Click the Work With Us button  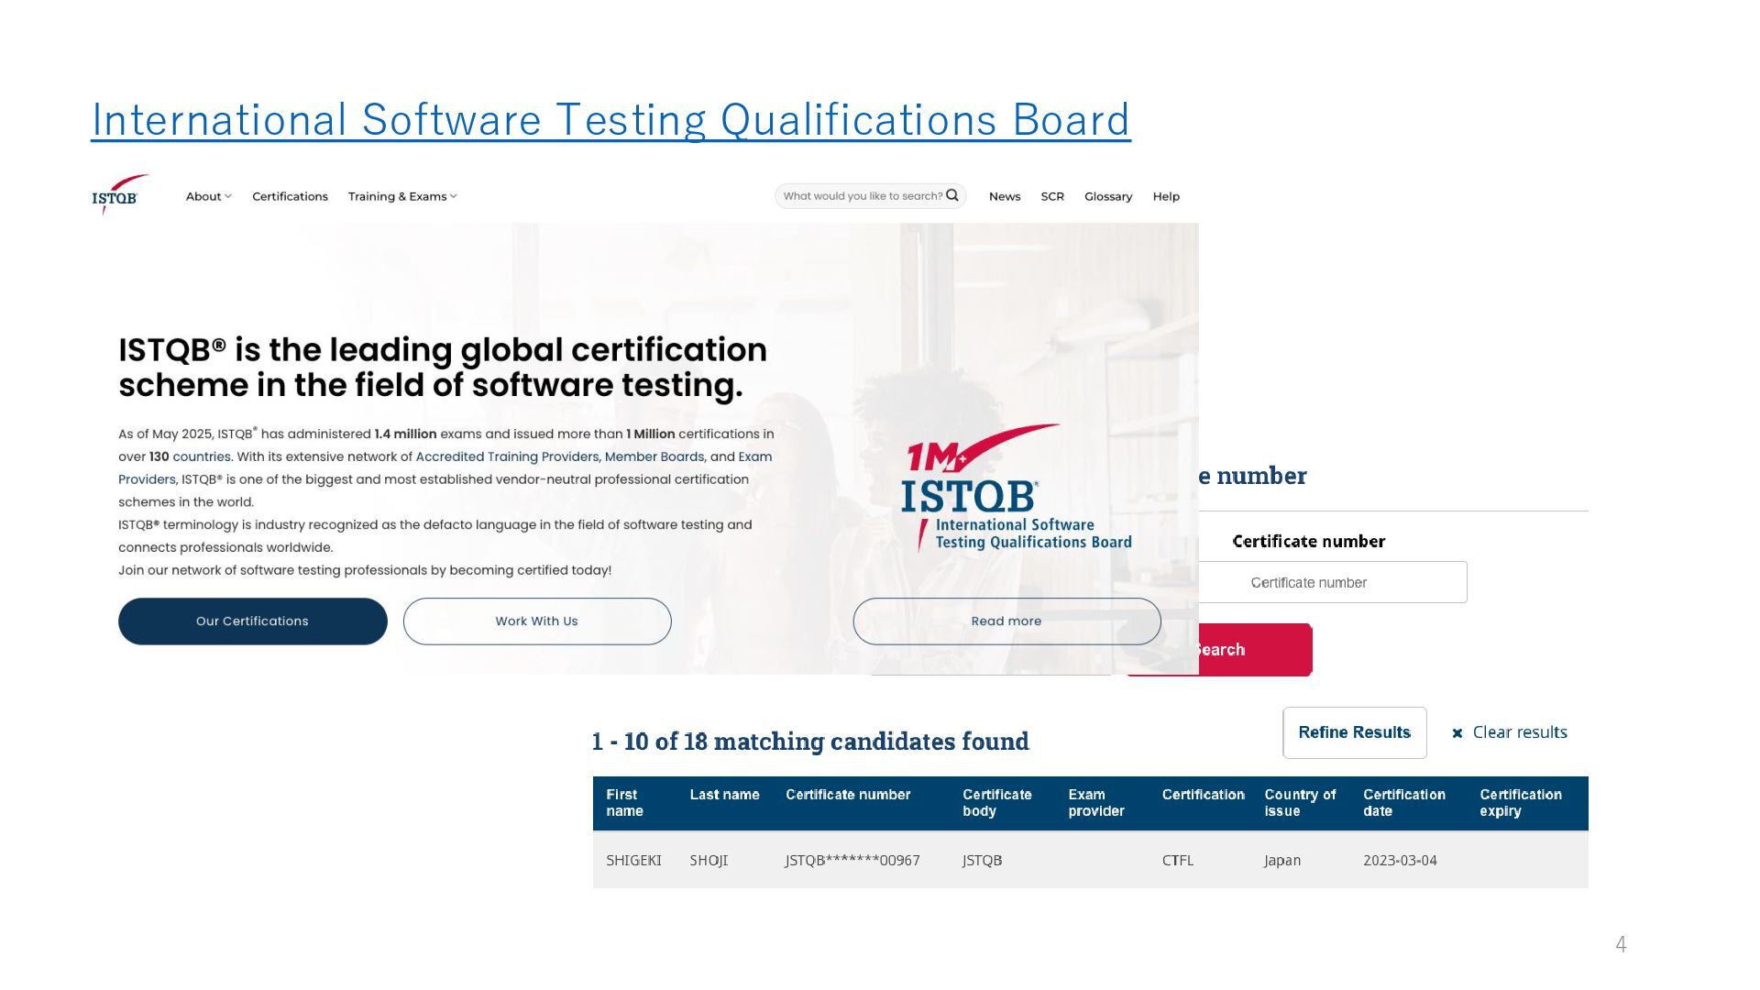pos(537,621)
